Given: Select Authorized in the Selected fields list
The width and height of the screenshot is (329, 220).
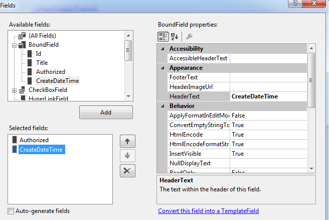Looking at the screenshot, I should (34, 140).
